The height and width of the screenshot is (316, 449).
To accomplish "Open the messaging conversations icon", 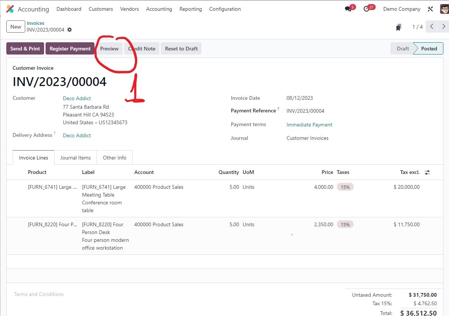I will point(347,8).
